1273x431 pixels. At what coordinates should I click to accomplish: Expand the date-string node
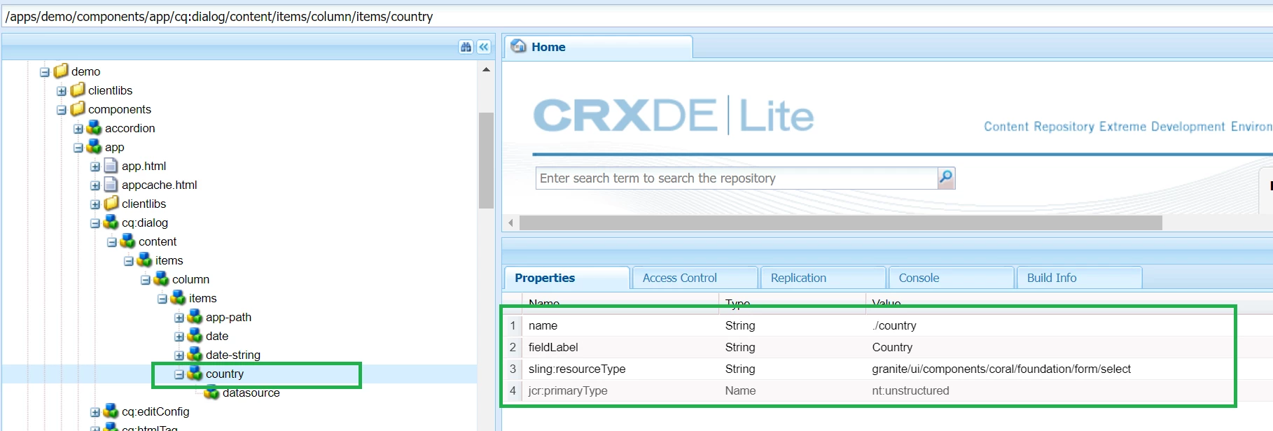[x=179, y=355]
